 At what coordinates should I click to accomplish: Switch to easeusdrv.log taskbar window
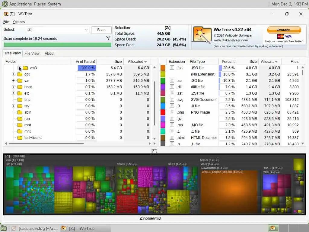coord(35,228)
